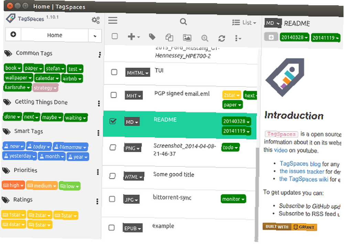Open Common Tags group options dots

100,55
